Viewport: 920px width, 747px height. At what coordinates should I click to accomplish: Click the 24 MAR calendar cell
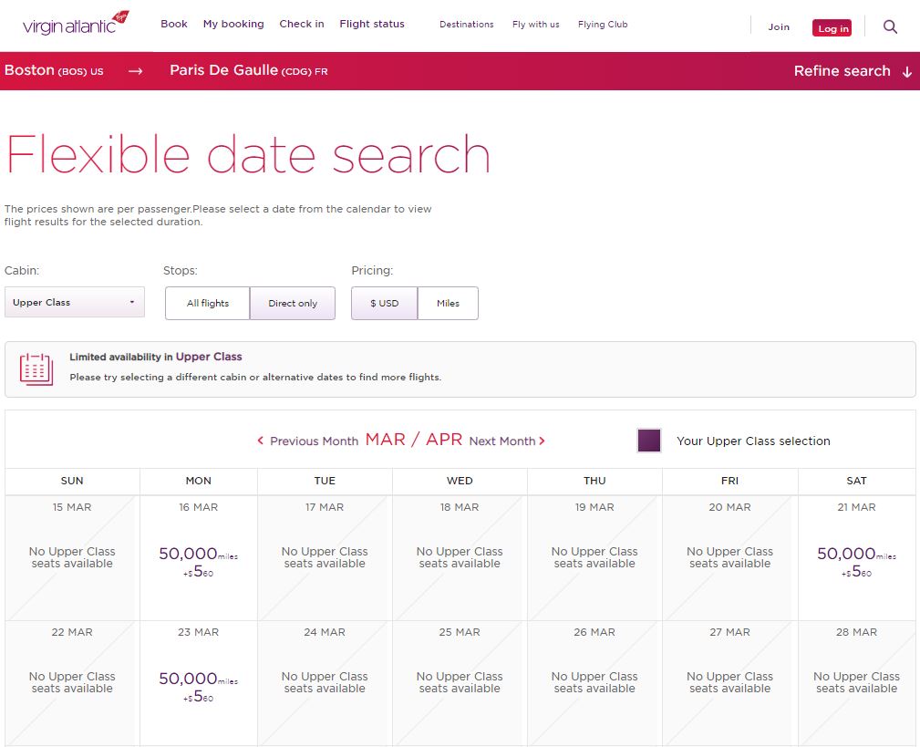[x=325, y=683]
